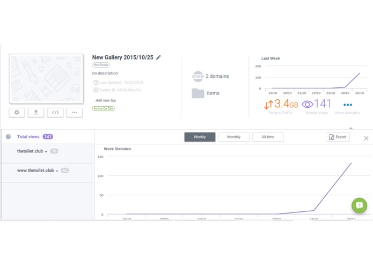
Task: Click the collapse arrow above close button
Action: click(351, 128)
